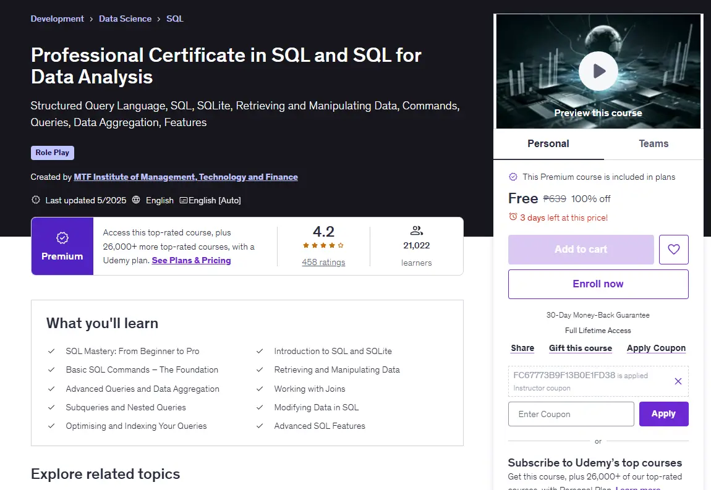Open Data Science breadcrumb link
Screen dimensions: 711x490
pos(125,19)
